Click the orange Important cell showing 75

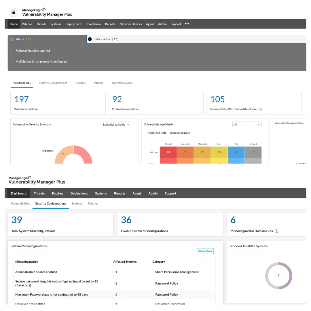coord(185,152)
